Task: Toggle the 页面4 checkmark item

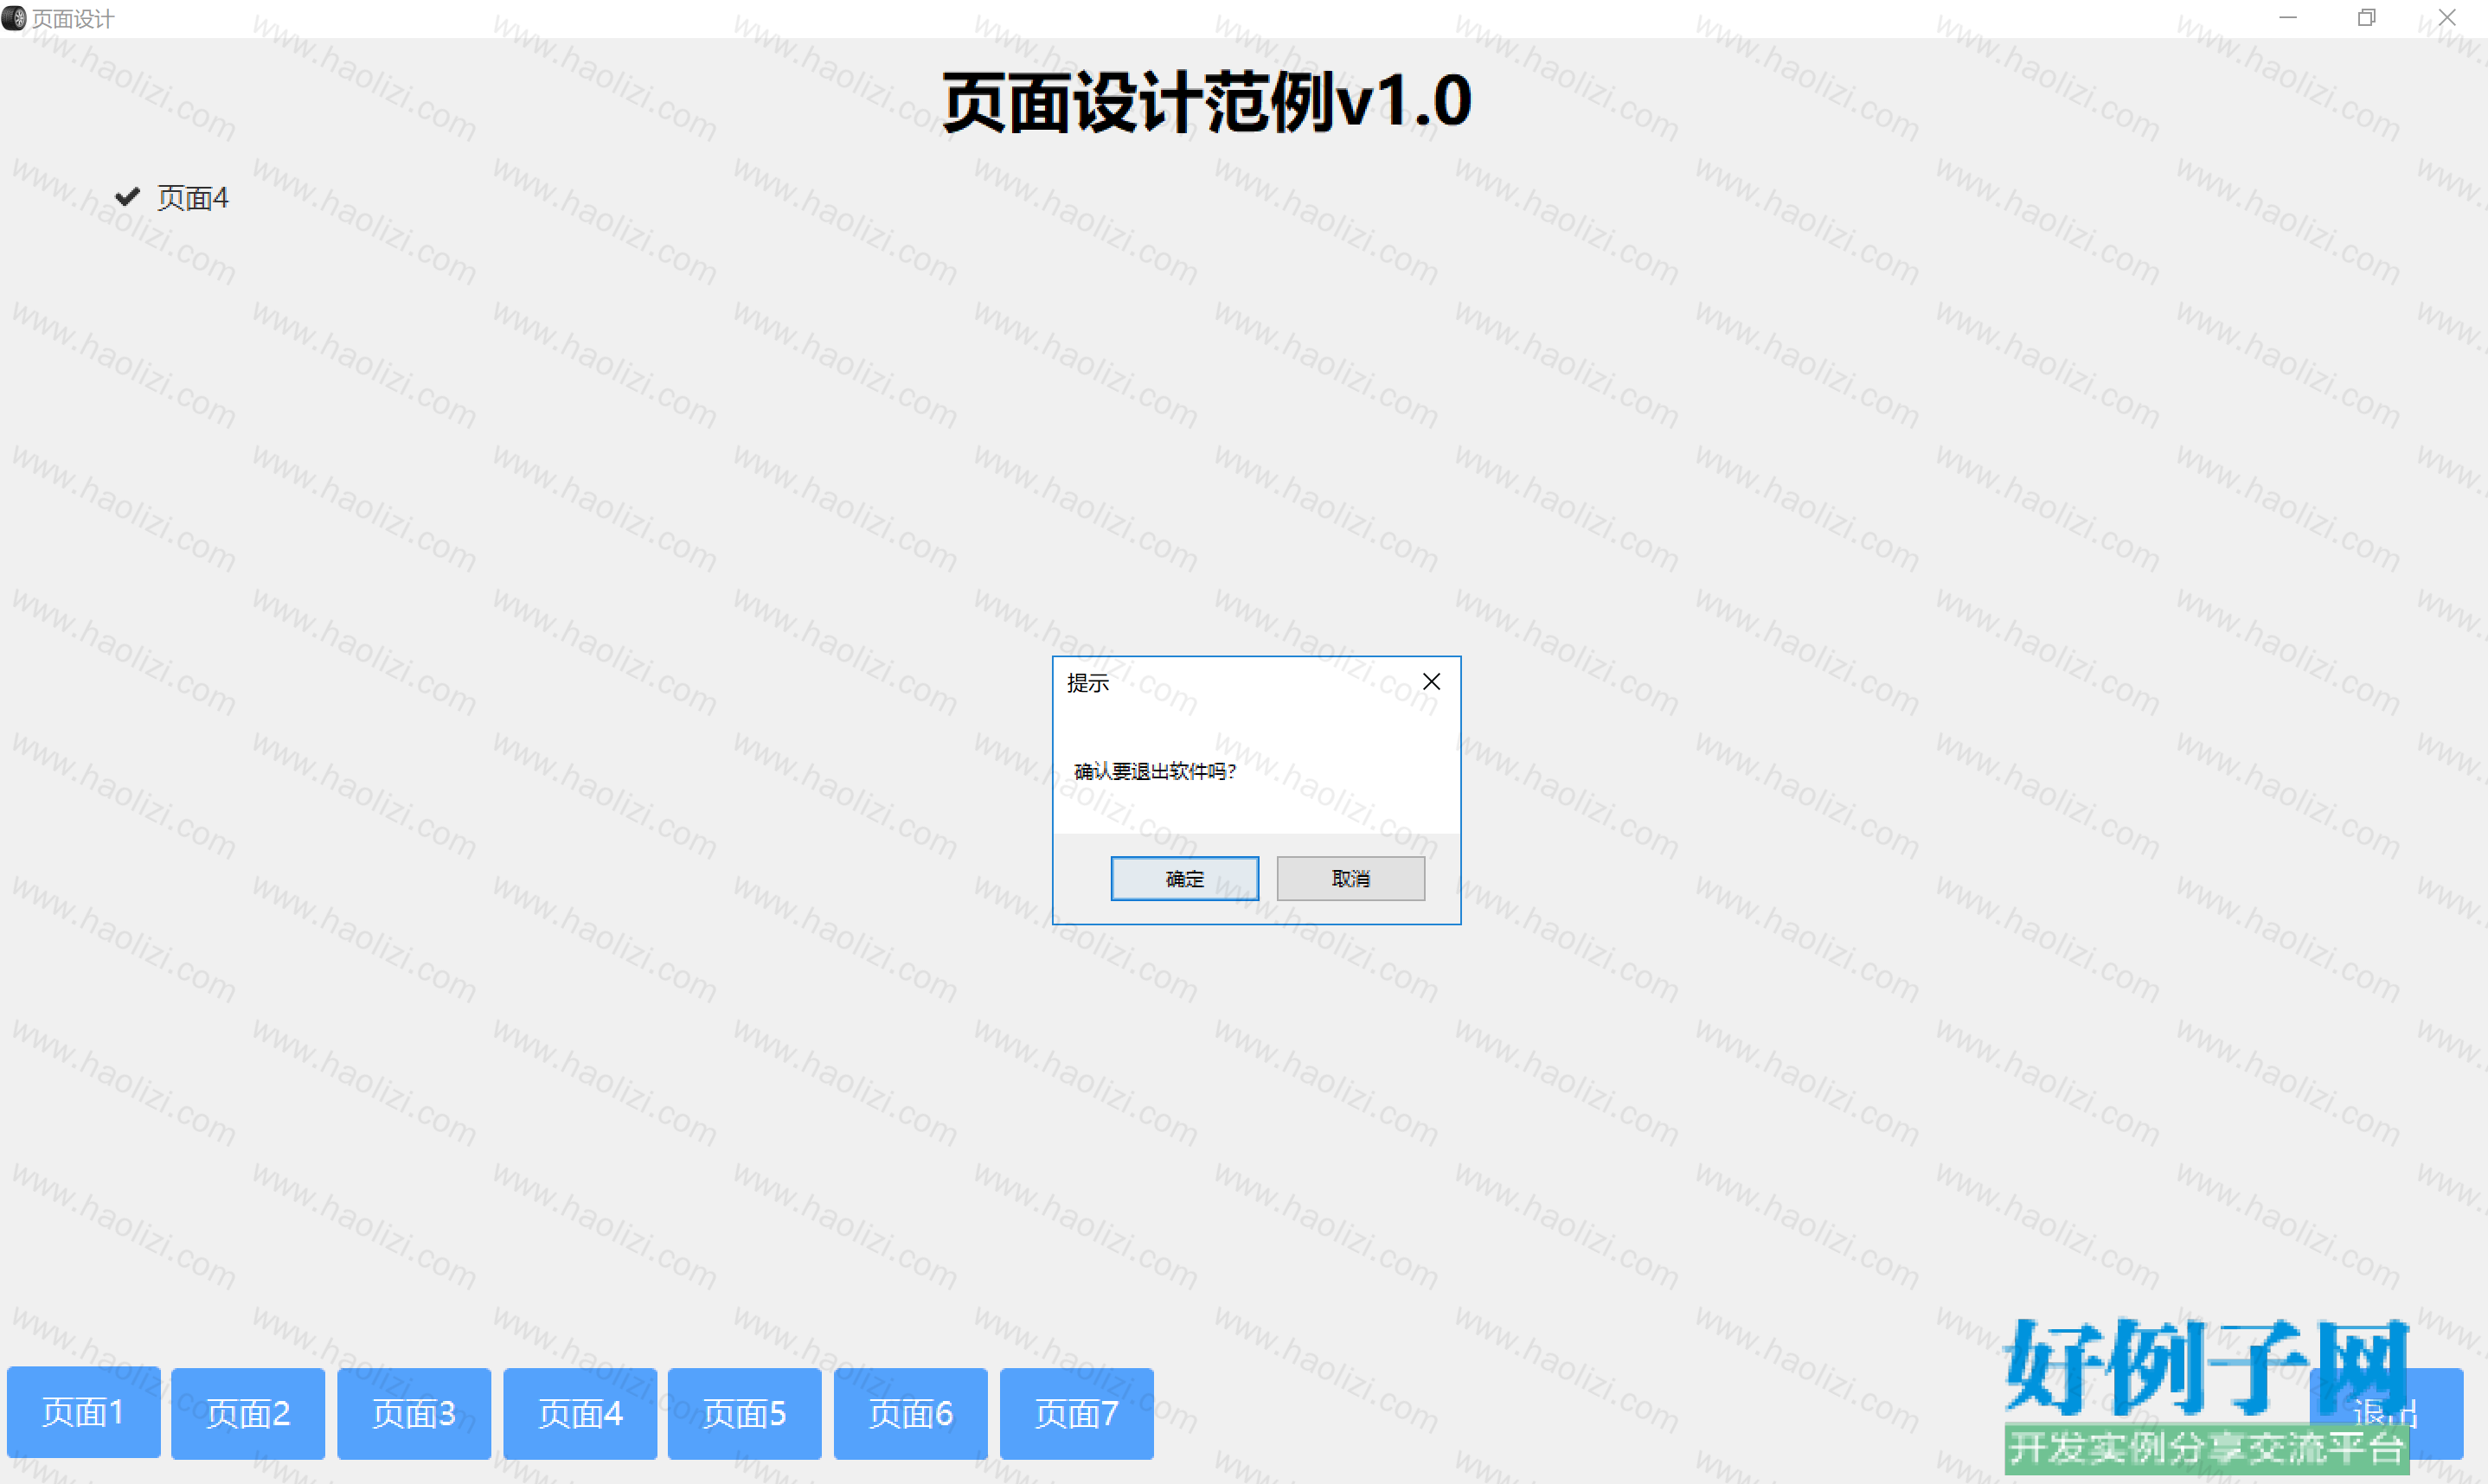Action: click(x=172, y=197)
